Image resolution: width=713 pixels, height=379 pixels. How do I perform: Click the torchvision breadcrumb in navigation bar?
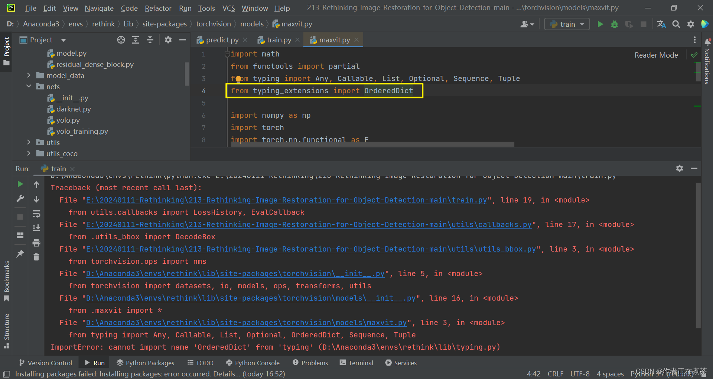click(x=214, y=24)
